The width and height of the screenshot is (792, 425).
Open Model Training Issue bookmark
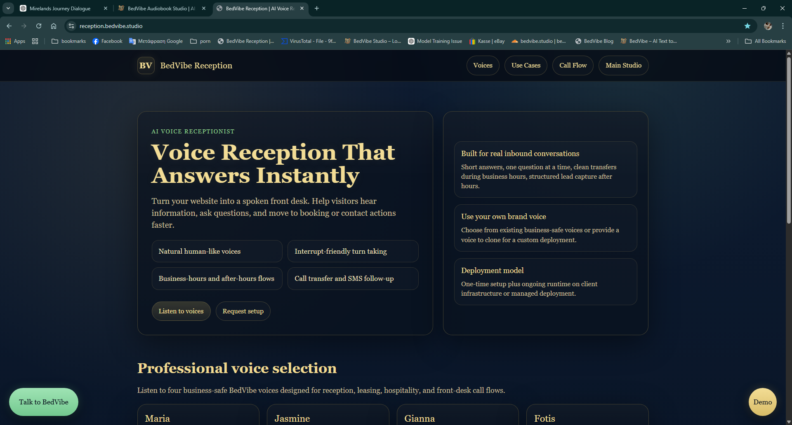click(x=435, y=41)
